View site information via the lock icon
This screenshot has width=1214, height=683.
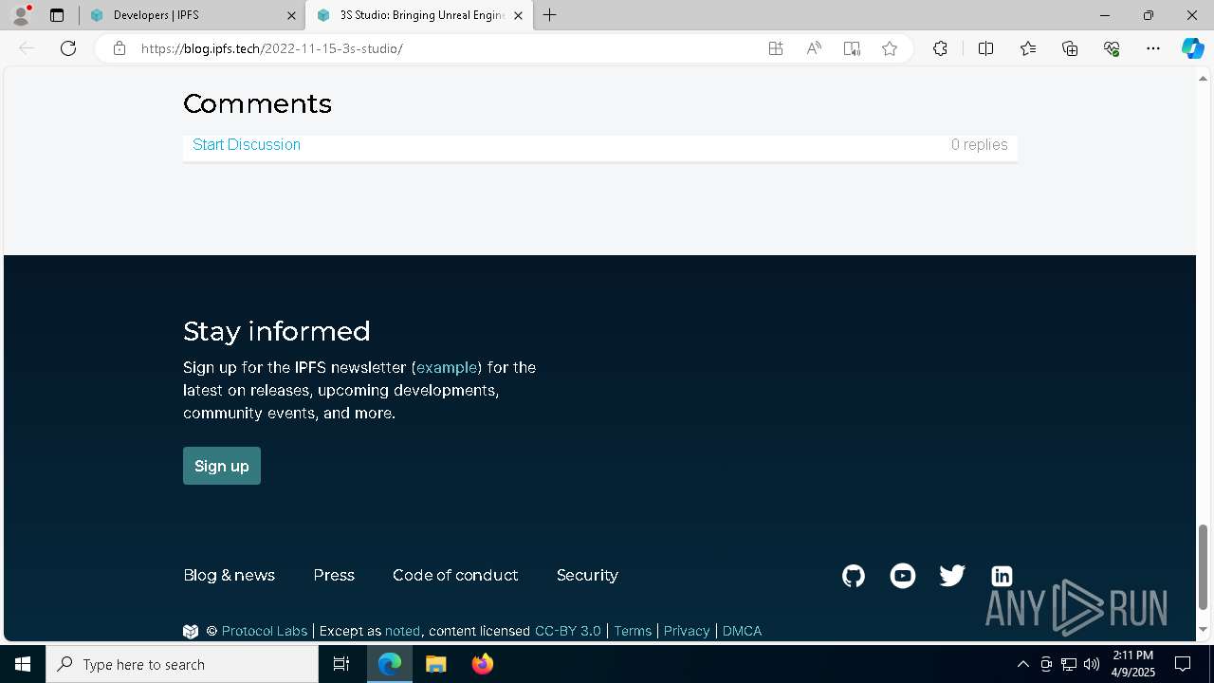[120, 48]
